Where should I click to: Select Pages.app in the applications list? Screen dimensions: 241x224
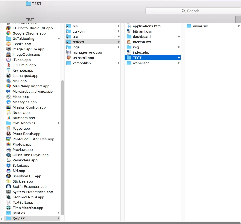coord(32,129)
